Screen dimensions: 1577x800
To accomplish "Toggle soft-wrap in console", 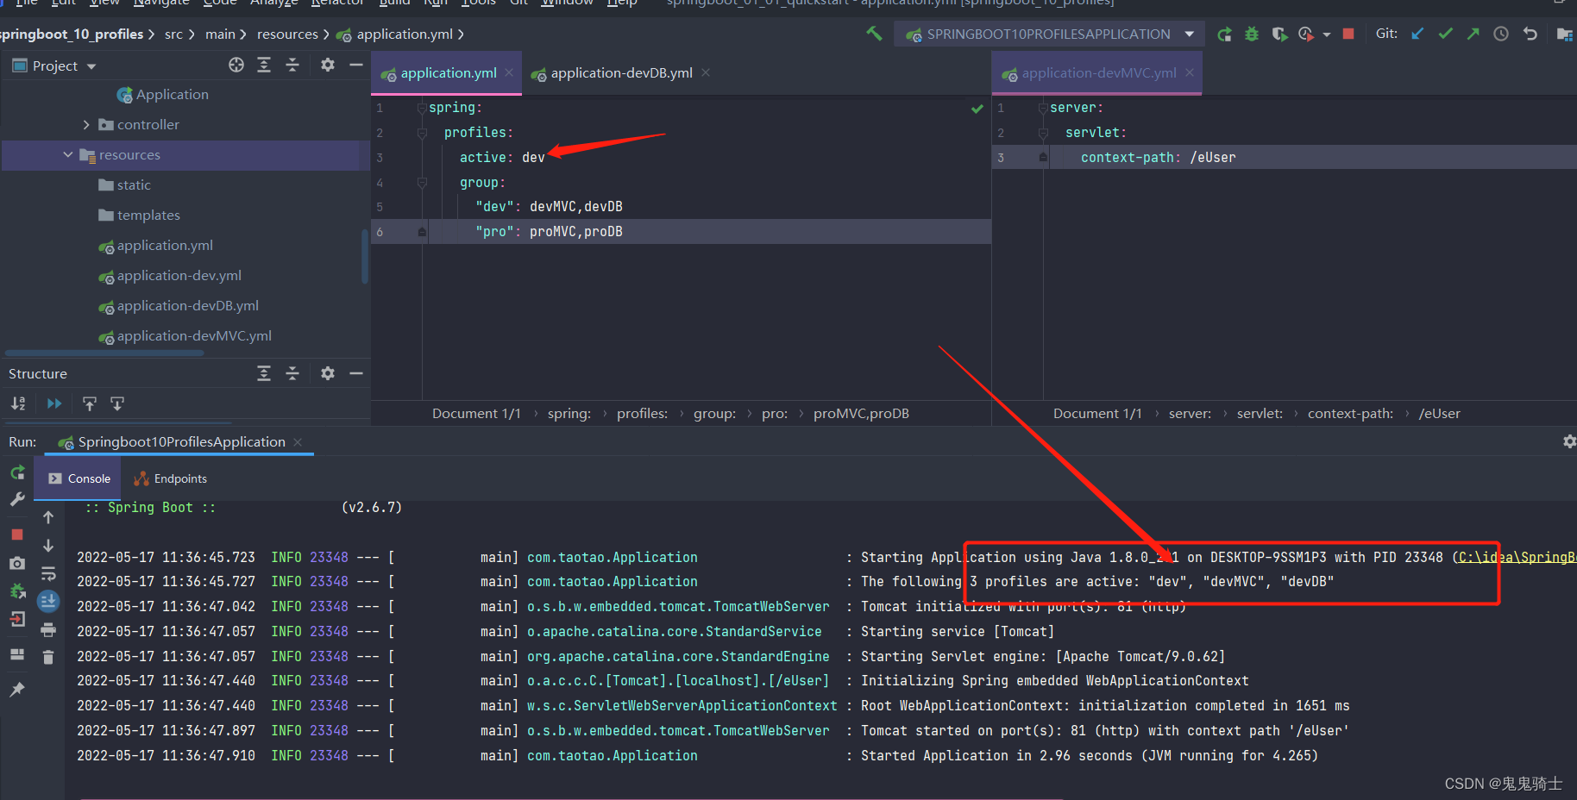I will [x=48, y=573].
